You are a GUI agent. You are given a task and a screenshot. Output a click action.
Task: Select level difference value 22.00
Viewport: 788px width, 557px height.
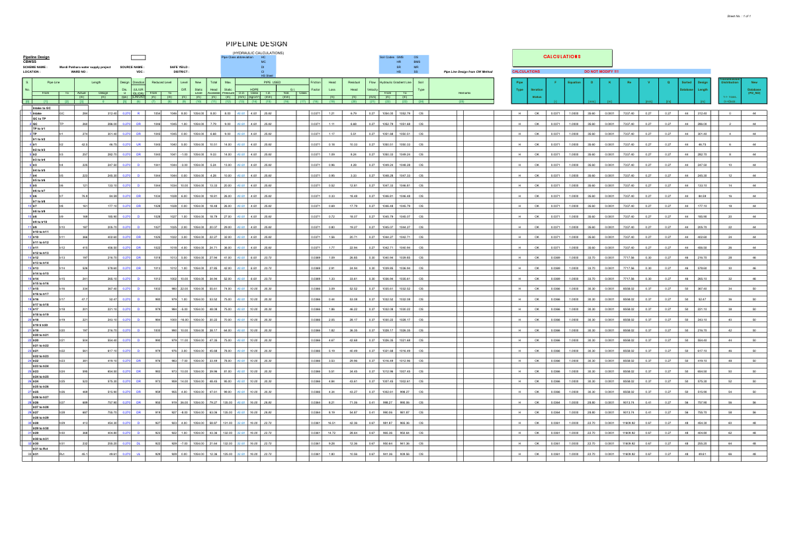coord(185,289)
